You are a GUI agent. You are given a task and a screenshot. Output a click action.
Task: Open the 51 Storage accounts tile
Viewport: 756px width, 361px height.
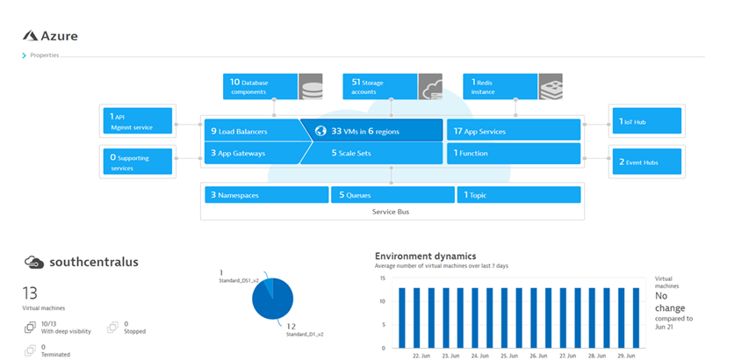coord(380,86)
